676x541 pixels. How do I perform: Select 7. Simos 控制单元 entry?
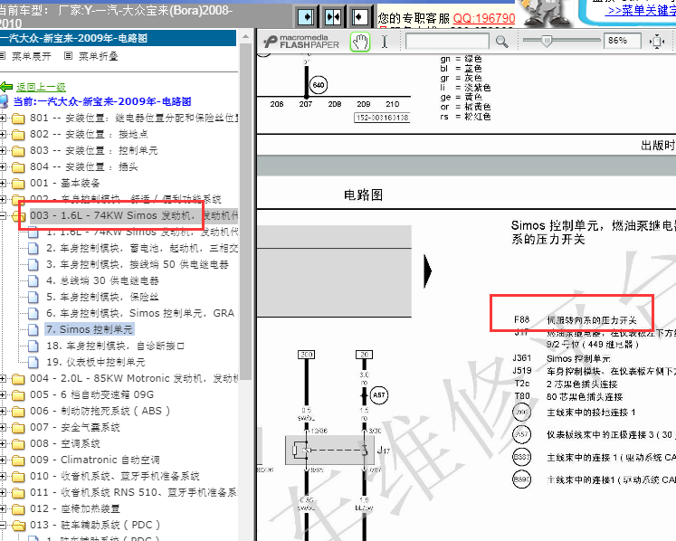[90, 330]
